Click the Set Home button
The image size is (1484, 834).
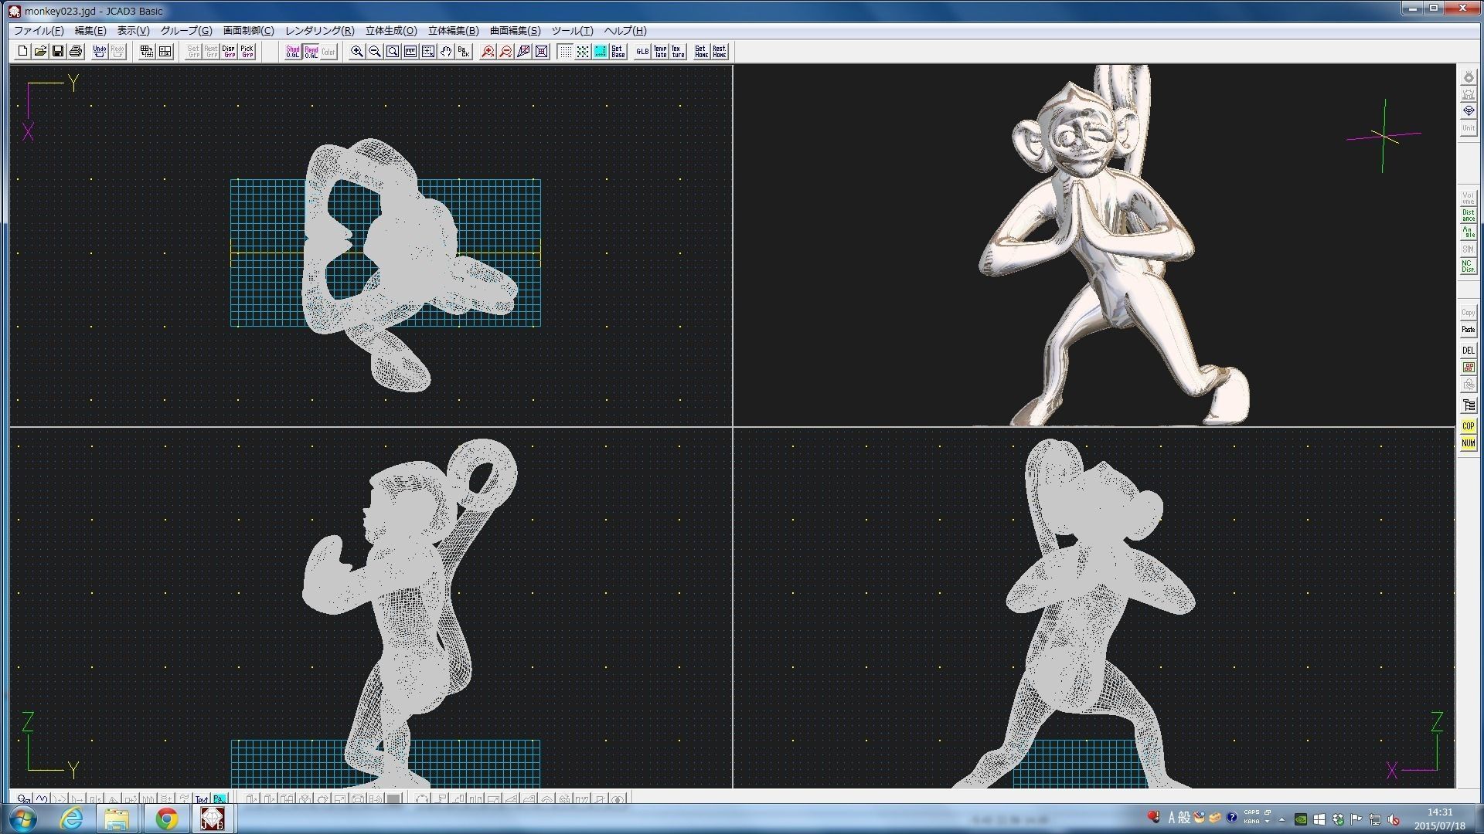701,52
